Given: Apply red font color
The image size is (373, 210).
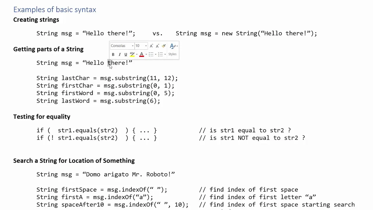Looking at the screenshot, I should [142, 54].
